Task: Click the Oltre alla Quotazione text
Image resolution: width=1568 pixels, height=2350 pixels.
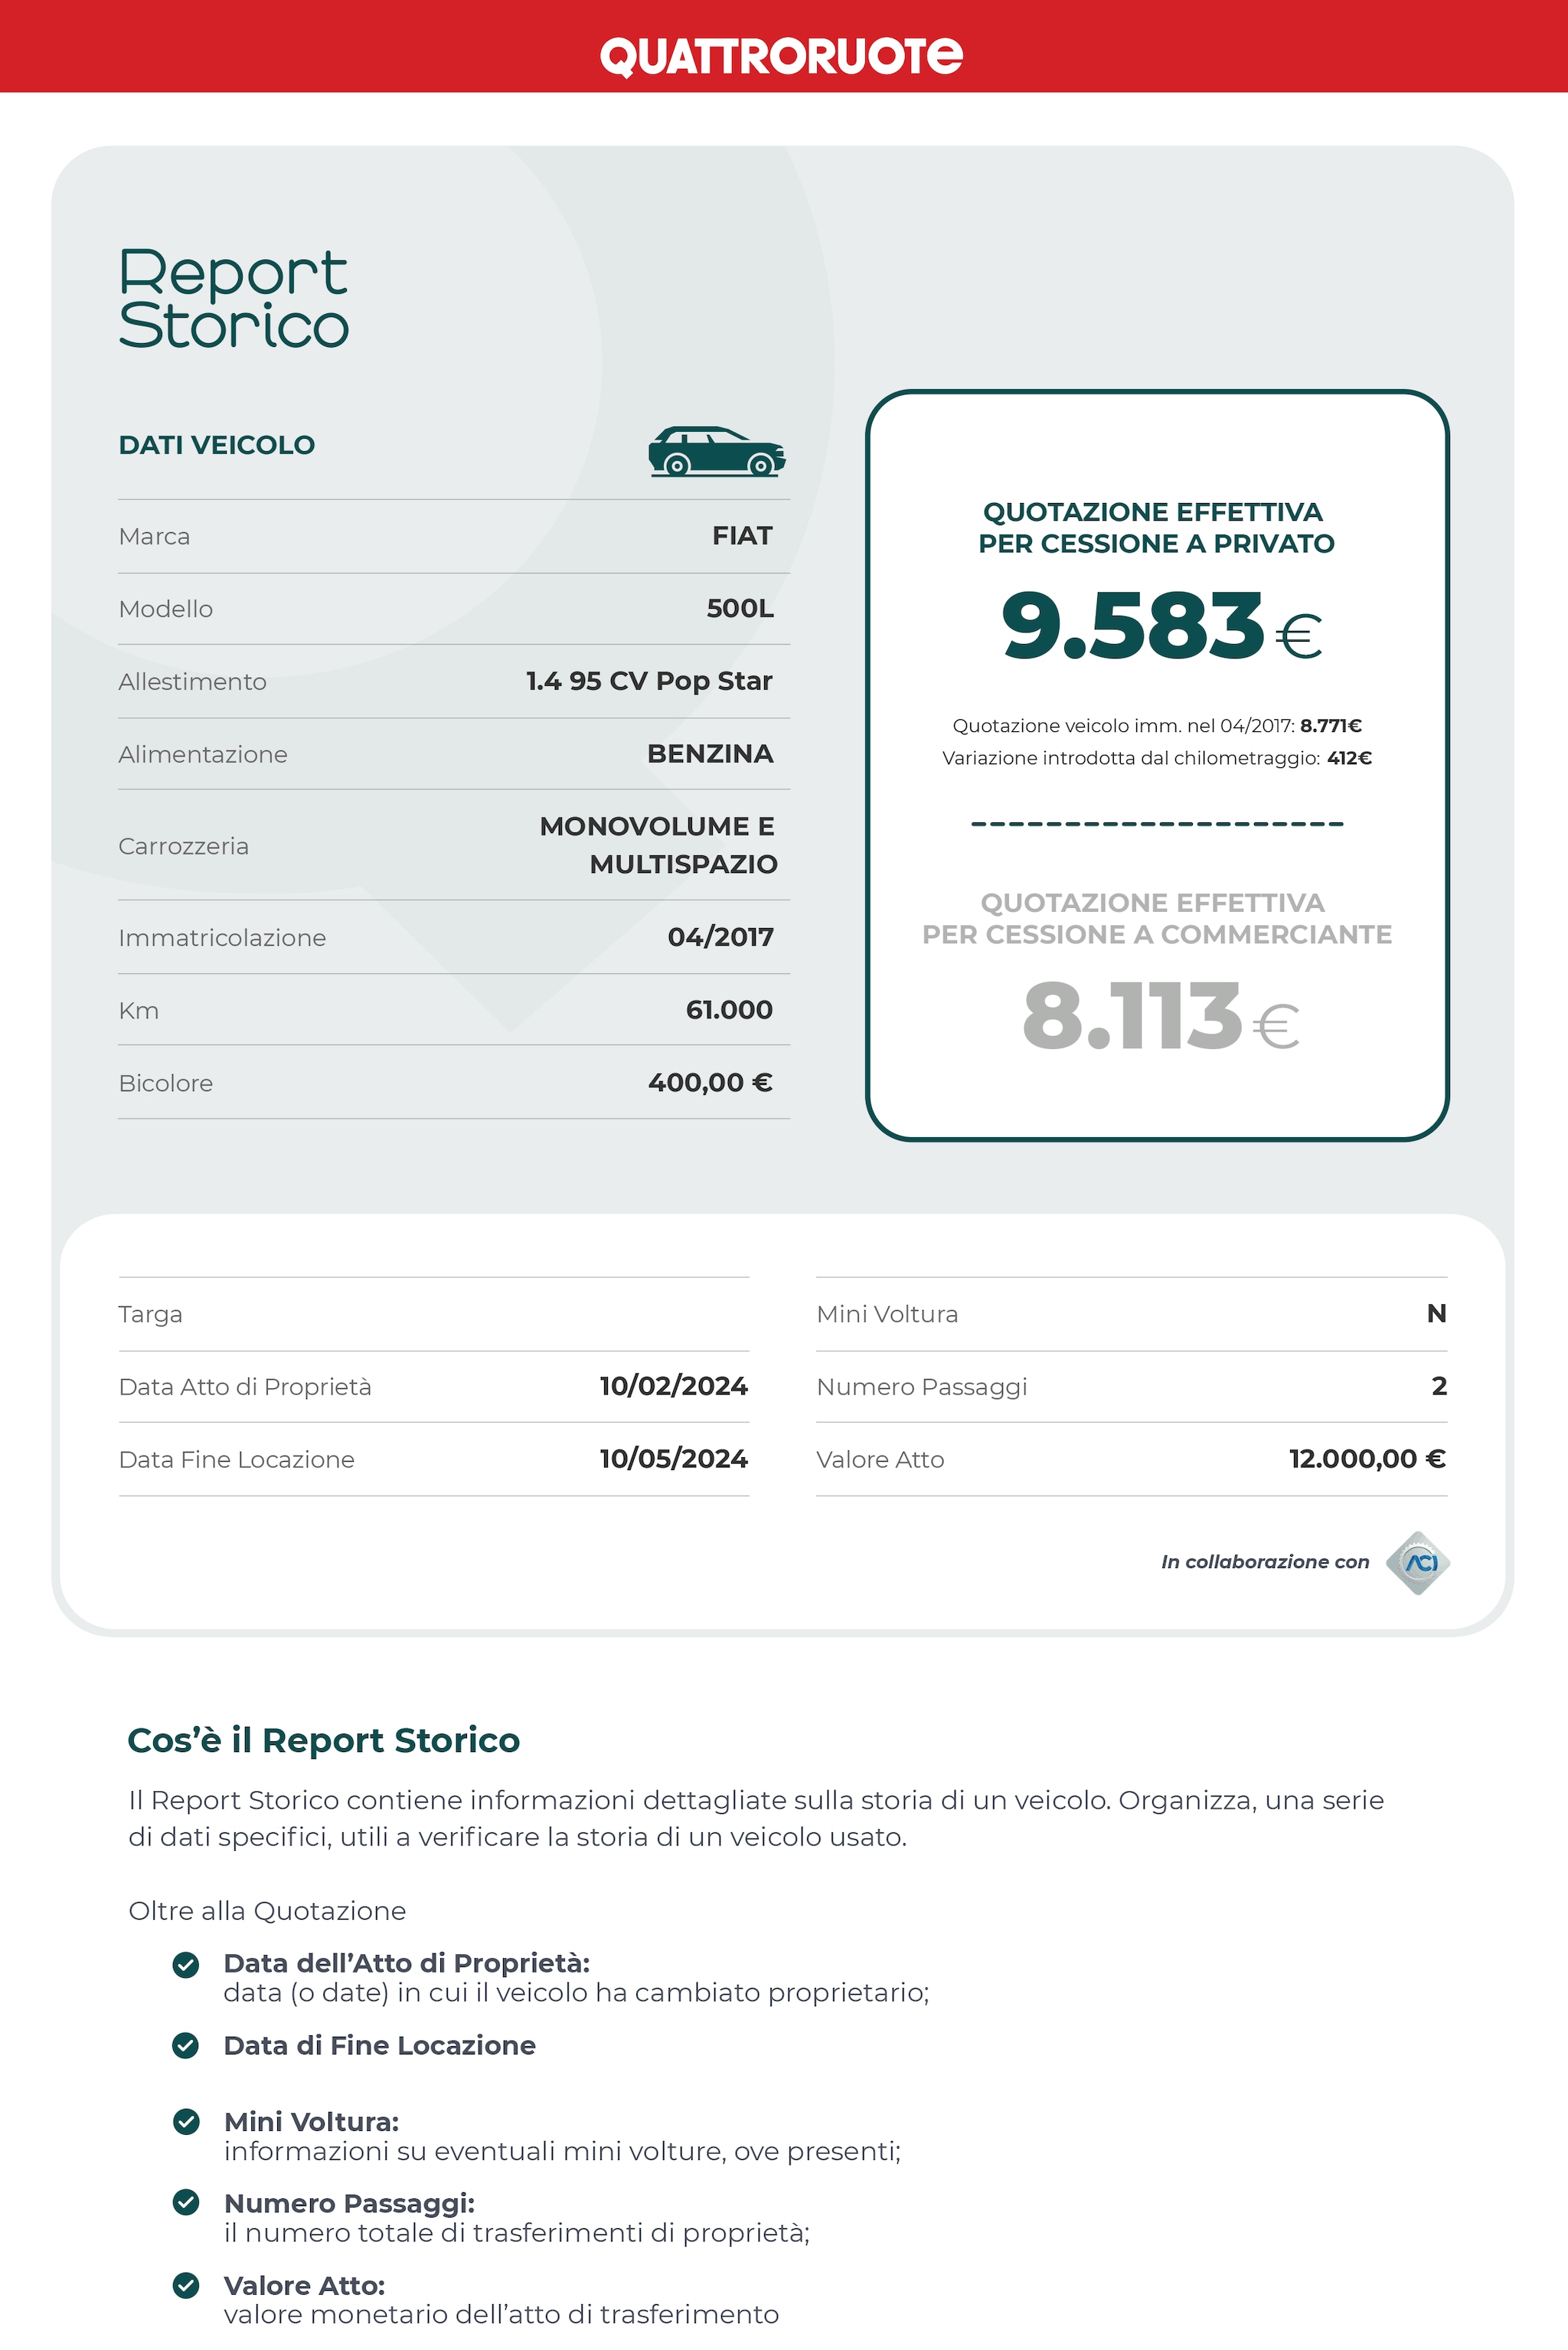Action: (267, 1911)
